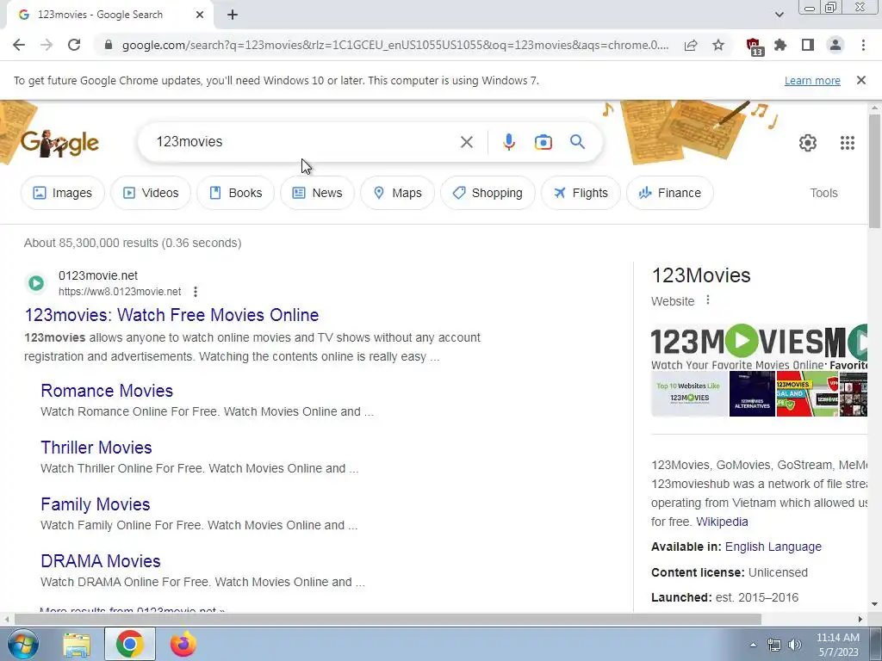882x661 pixels.
Task: Click the Chrome taskbar icon
Action: pos(130,644)
